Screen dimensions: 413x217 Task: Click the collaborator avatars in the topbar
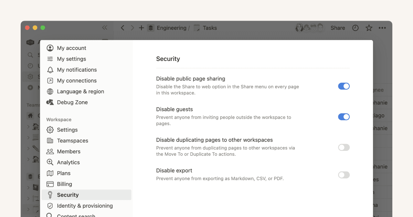tap(310, 28)
